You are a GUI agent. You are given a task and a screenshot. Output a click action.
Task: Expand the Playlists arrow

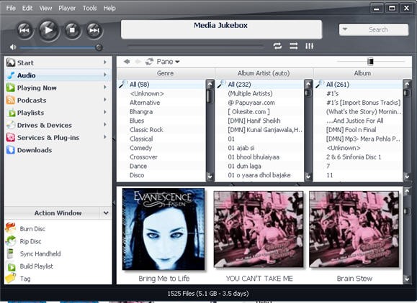(x=105, y=112)
